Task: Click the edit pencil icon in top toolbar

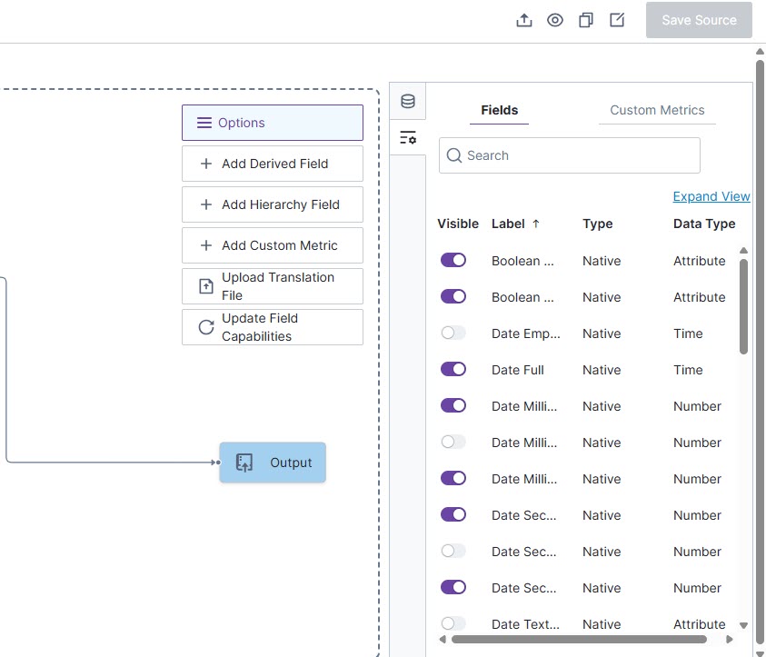Action: (617, 20)
